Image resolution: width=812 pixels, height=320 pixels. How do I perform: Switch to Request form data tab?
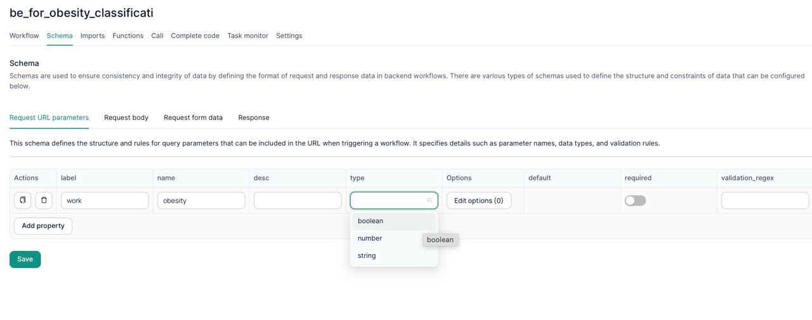pyautogui.click(x=193, y=117)
